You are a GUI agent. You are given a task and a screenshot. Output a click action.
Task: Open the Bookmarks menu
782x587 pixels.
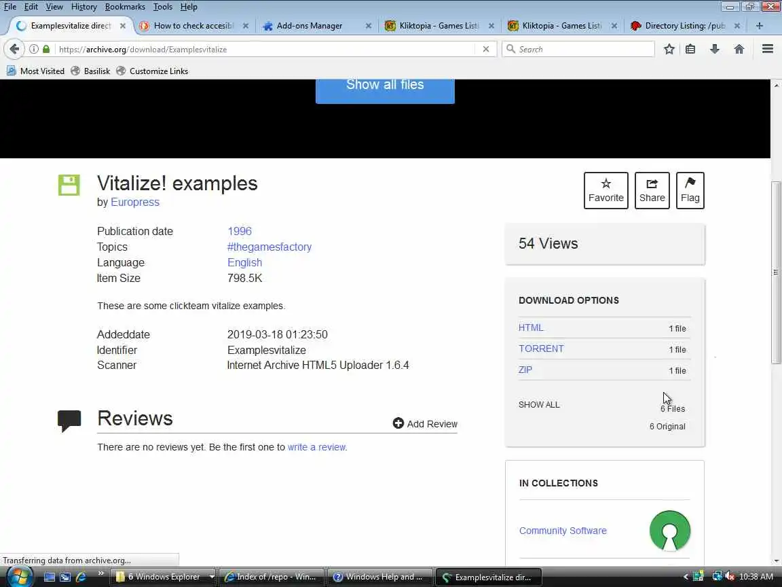pyautogui.click(x=125, y=7)
